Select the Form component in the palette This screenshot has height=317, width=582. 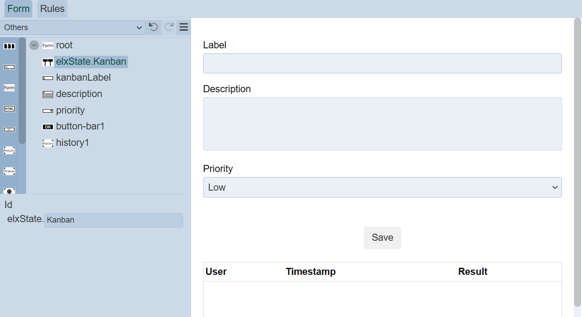(x=9, y=88)
